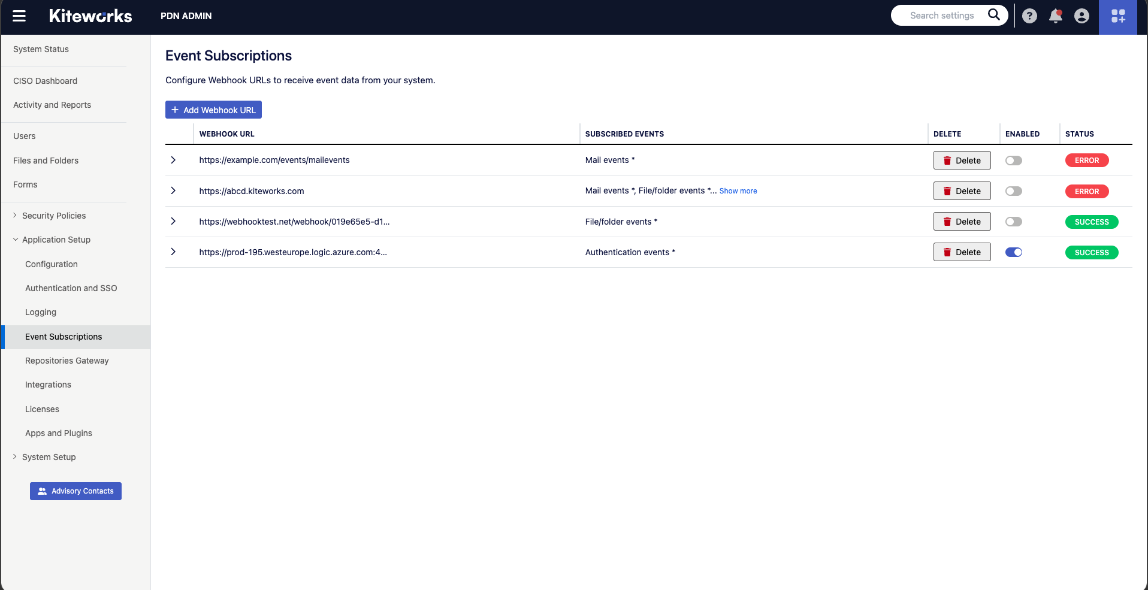Delete the webhooktest.net webhook
This screenshot has width=1148, height=590.
click(962, 222)
